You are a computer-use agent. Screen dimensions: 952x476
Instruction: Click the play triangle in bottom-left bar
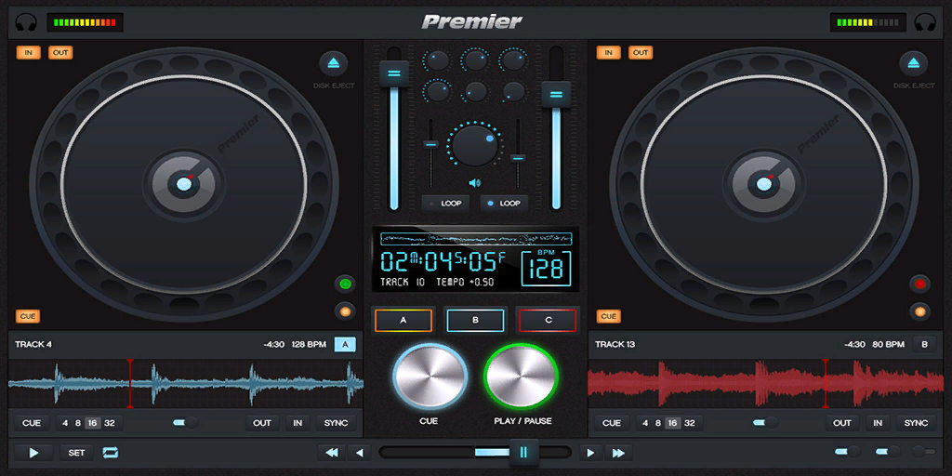[34, 453]
